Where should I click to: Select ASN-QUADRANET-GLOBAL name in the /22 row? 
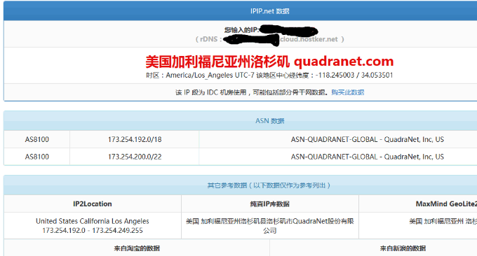[367, 157]
